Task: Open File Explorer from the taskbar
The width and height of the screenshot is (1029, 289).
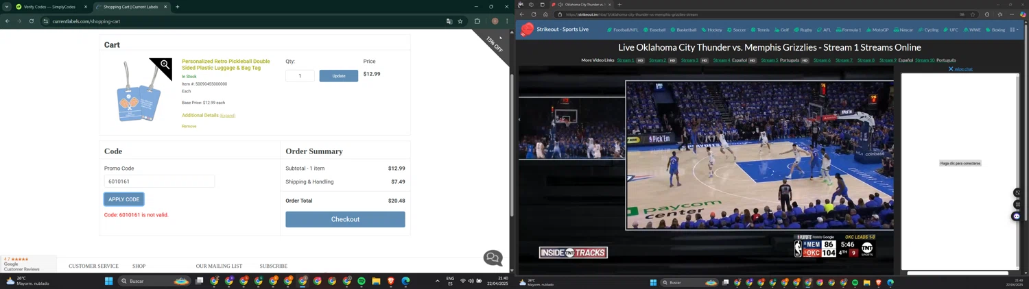Action: (376, 281)
